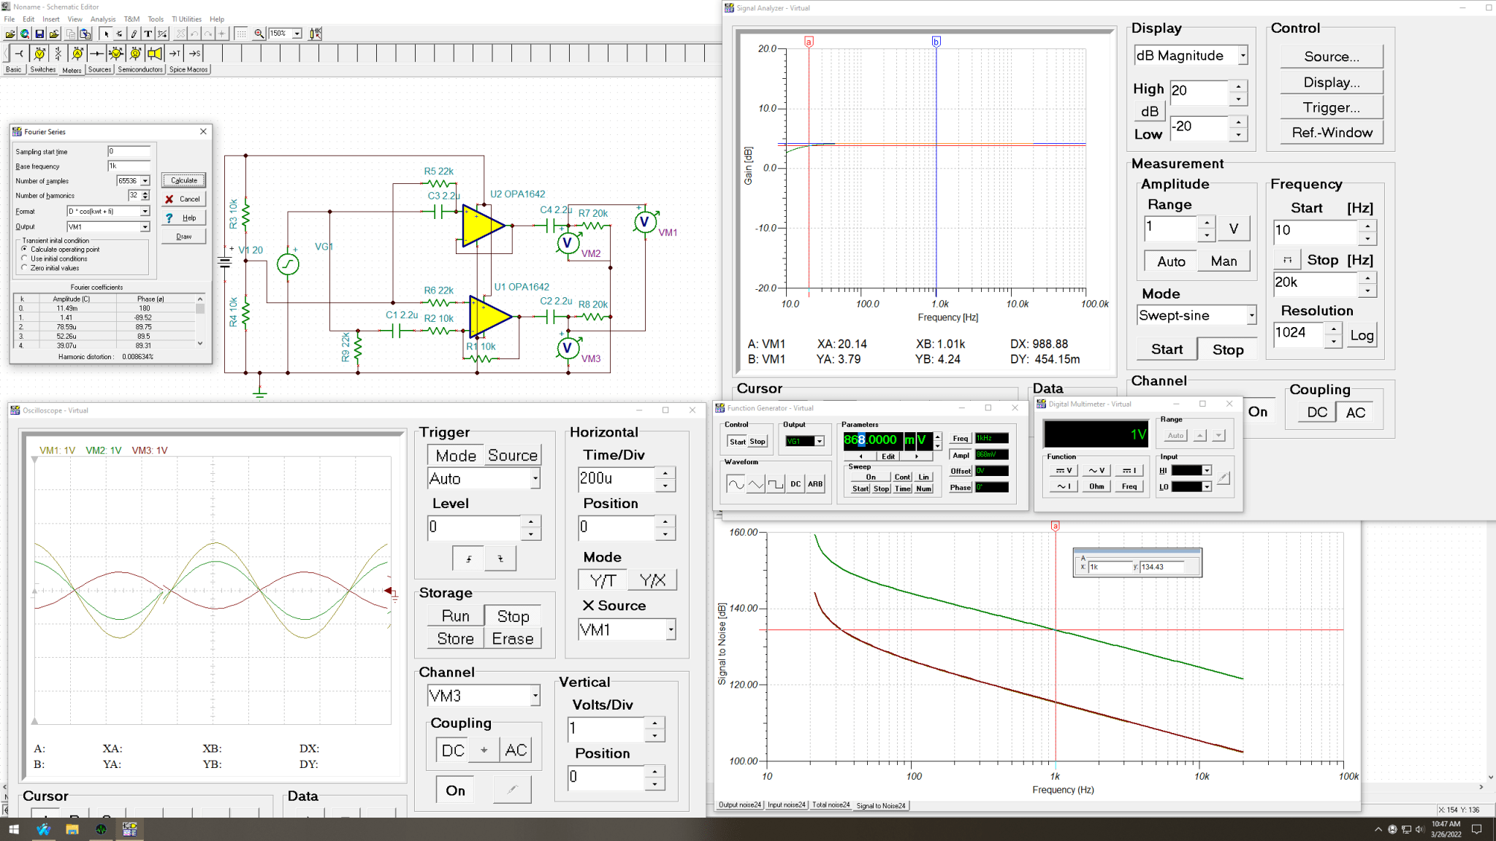Toggle Oscilloscope channel On button
This screenshot has width=1496, height=841.
[x=455, y=791]
